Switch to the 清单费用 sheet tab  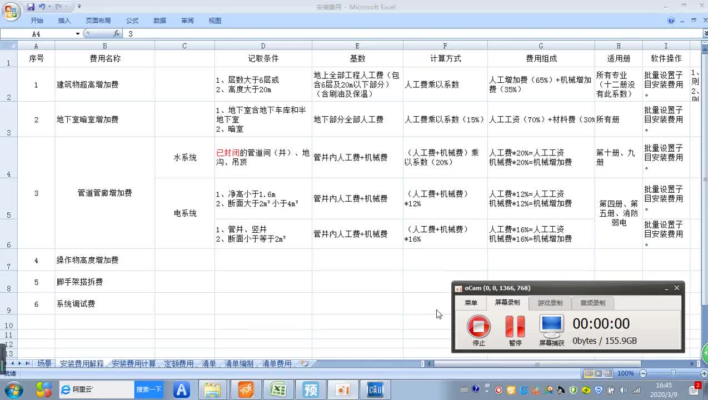[x=277, y=364]
